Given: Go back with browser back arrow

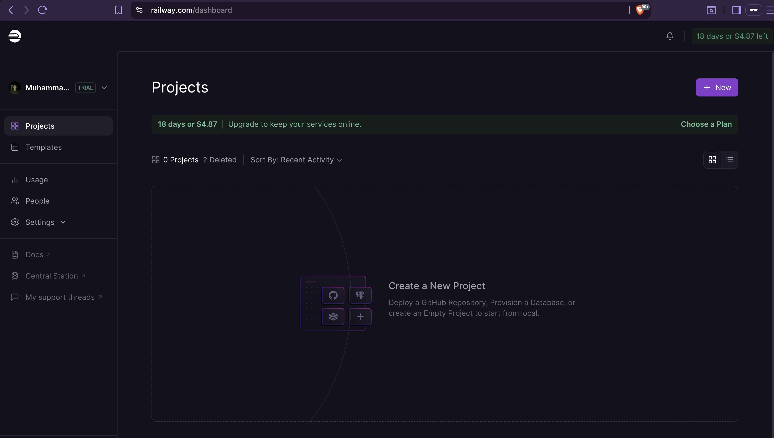Looking at the screenshot, I should pos(11,10).
